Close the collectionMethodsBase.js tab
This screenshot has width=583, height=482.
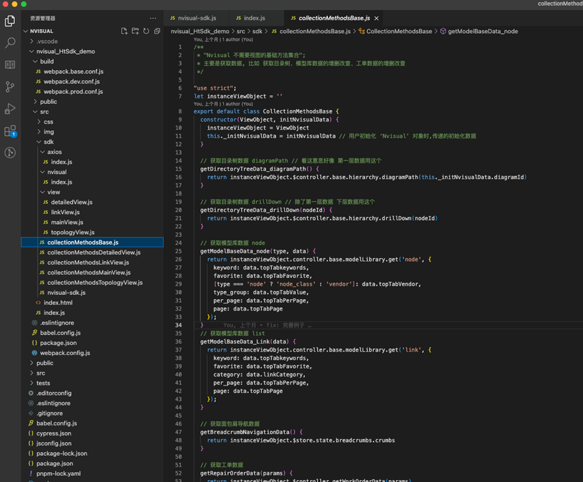point(377,18)
